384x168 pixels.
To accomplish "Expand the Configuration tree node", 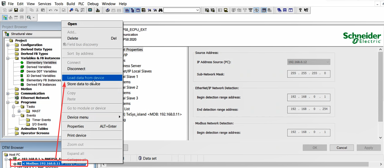I will pos(8,45).
